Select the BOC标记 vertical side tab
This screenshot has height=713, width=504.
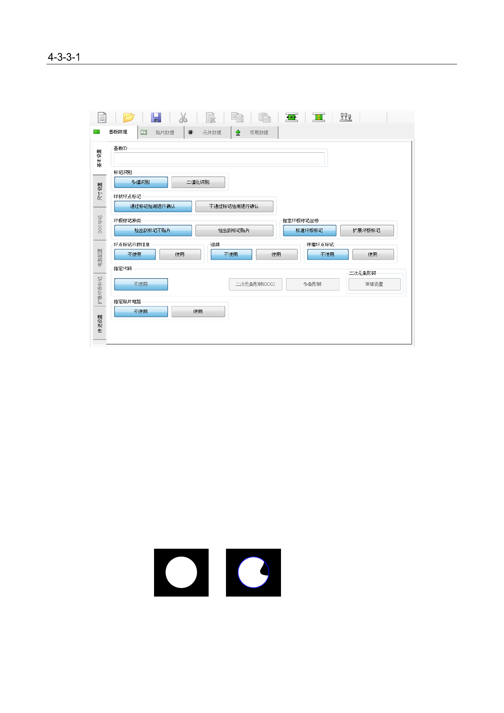[100, 224]
